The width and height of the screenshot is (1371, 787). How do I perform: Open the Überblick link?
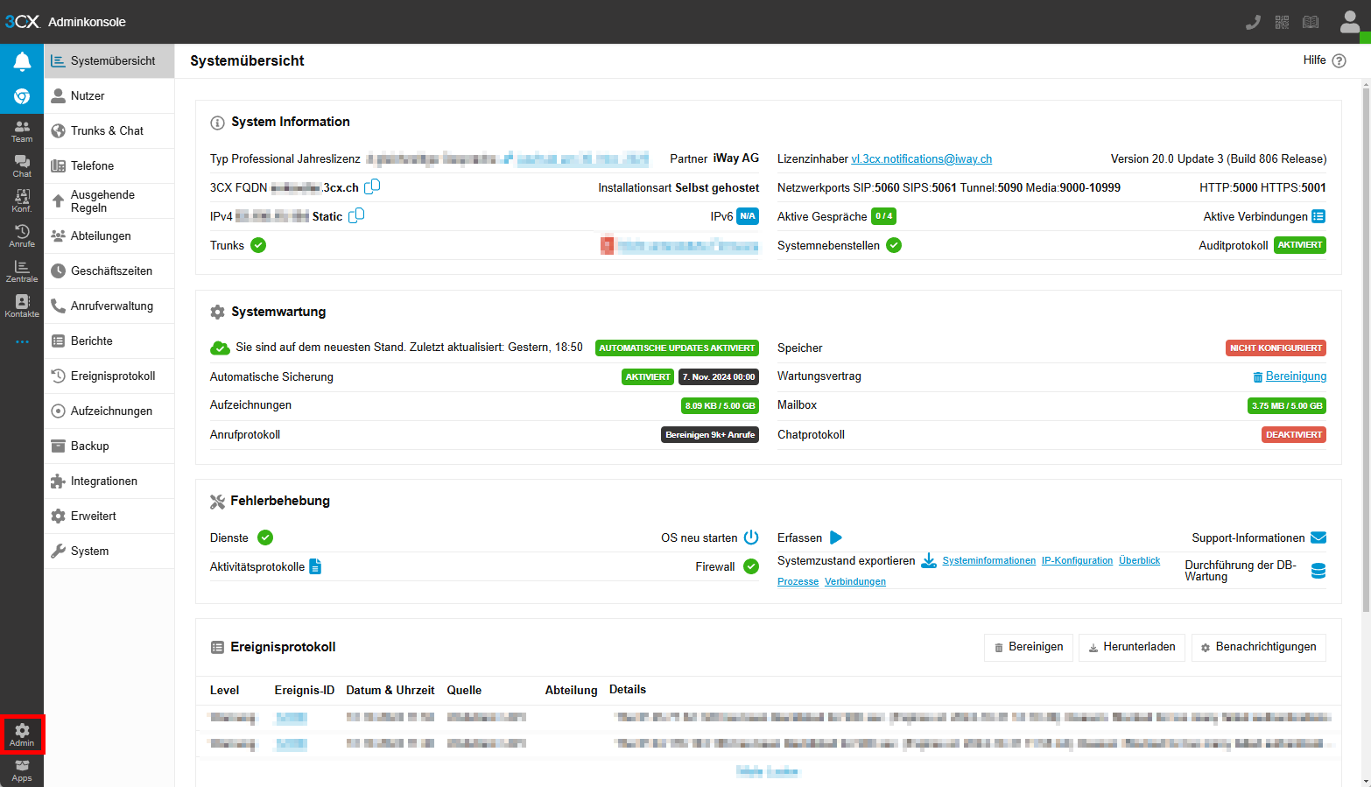(x=1139, y=560)
